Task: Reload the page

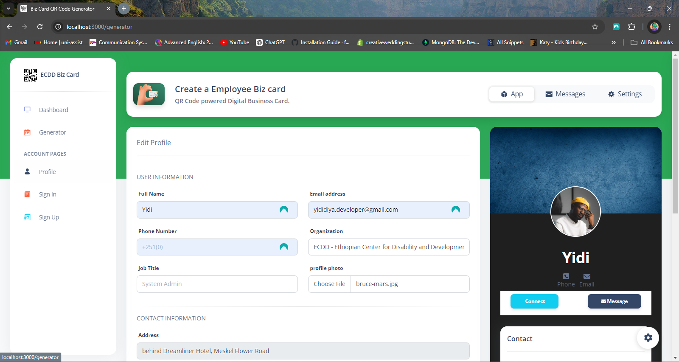Action: click(40, 27)
